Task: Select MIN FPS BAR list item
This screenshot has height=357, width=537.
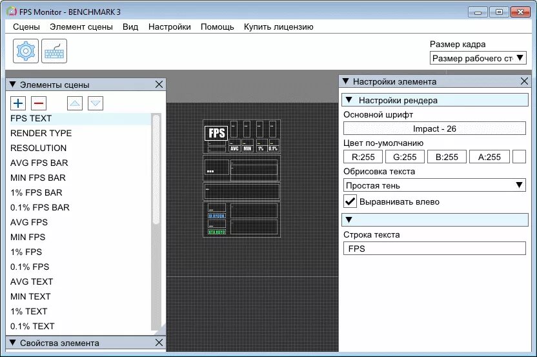Action: pyautogui.click(x=81, y=178)
